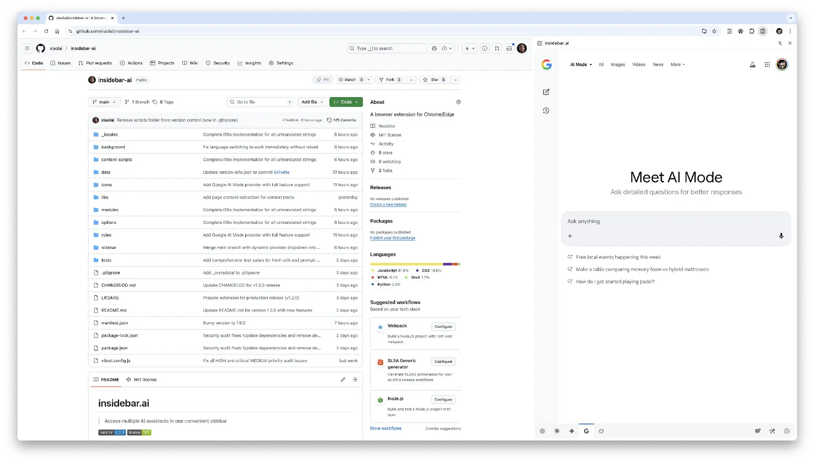This screenshot has height=463, width=814.
Task: Switch to Grok provider in sidebar
Action: [601, 431]
